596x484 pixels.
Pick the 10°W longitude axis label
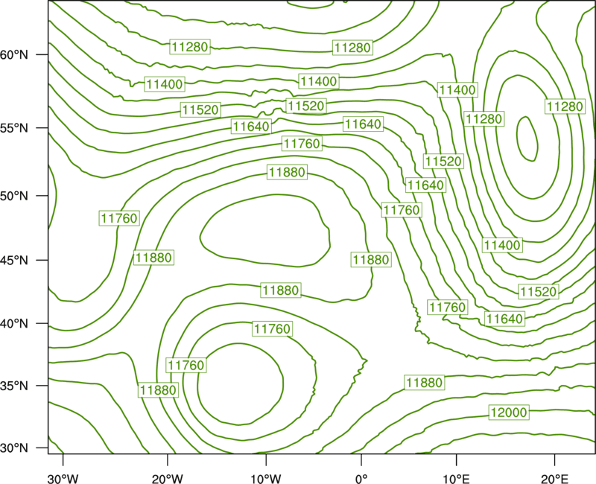265,478
